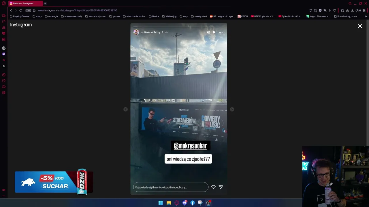The image size is (369, 207).
Task: Open the Windows Start menu
Action: click(161, 203)
